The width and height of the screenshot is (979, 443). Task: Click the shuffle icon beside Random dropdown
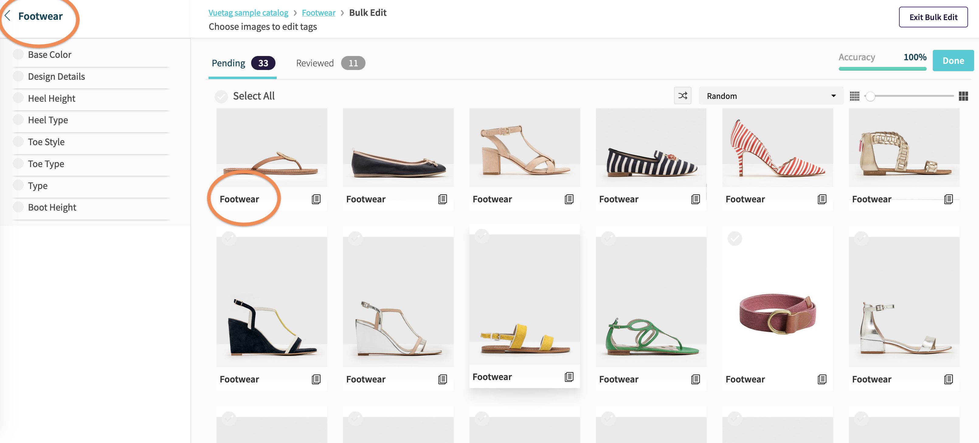pyautogui.click(x=683, y=96)
